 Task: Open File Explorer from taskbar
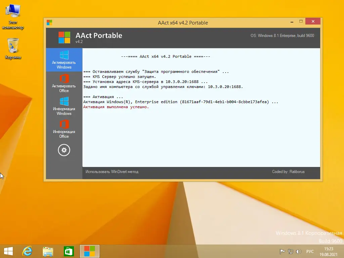48,251
